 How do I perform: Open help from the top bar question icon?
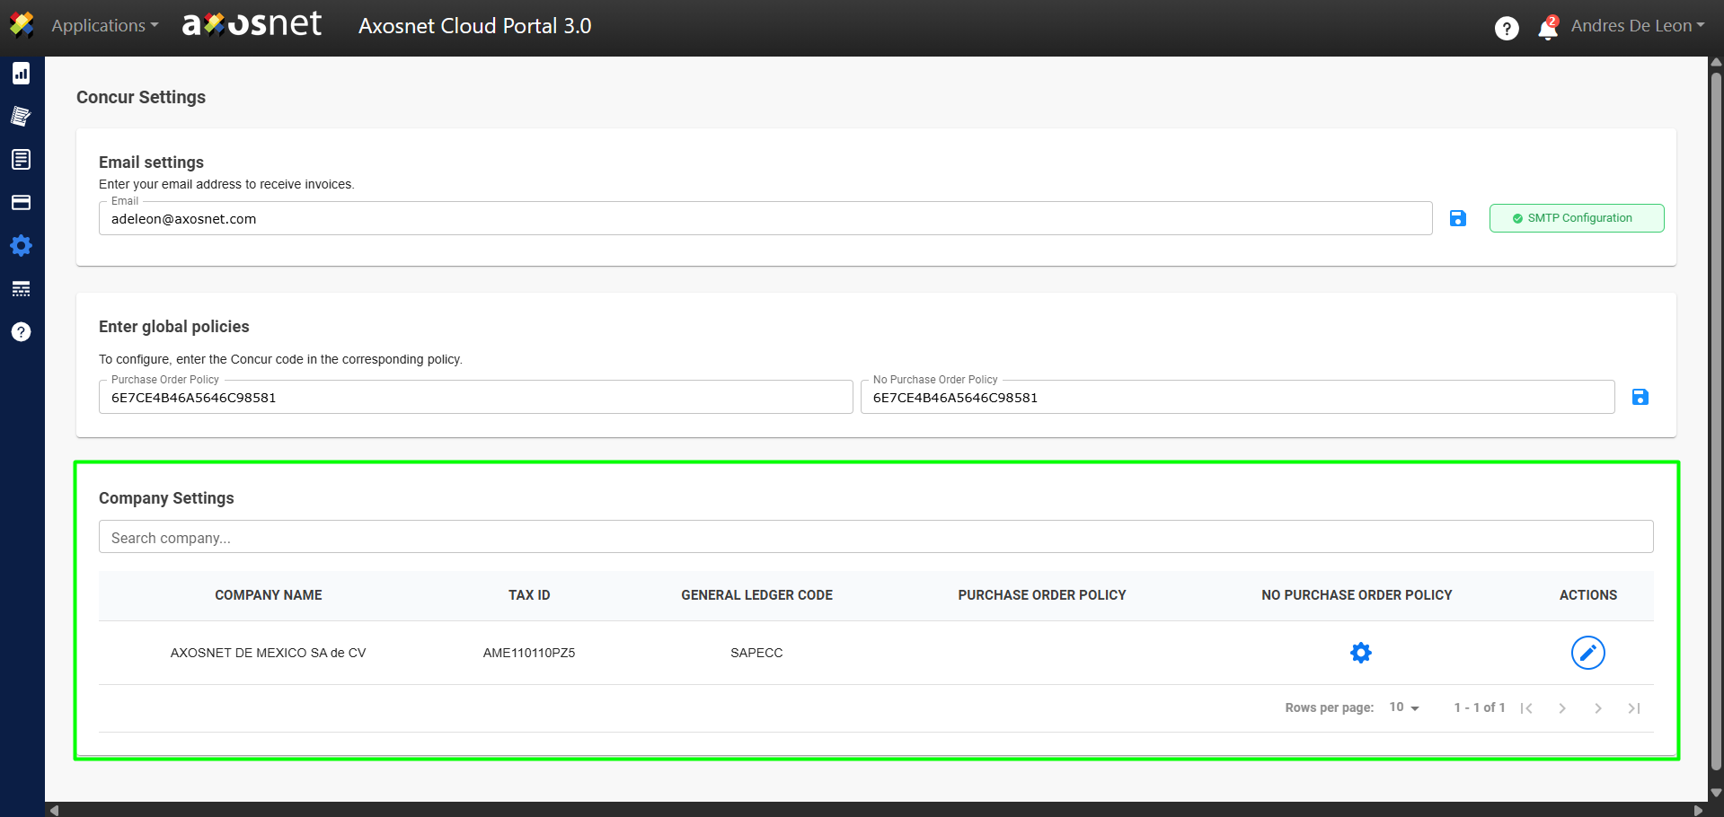[1507, 29]
